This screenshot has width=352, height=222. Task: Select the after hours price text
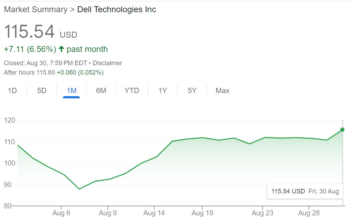[x=52, y=72]
